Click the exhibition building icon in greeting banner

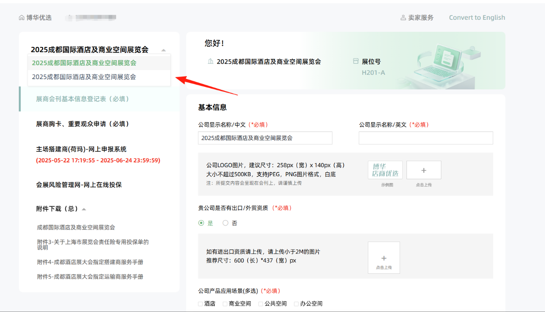point(210,61)
